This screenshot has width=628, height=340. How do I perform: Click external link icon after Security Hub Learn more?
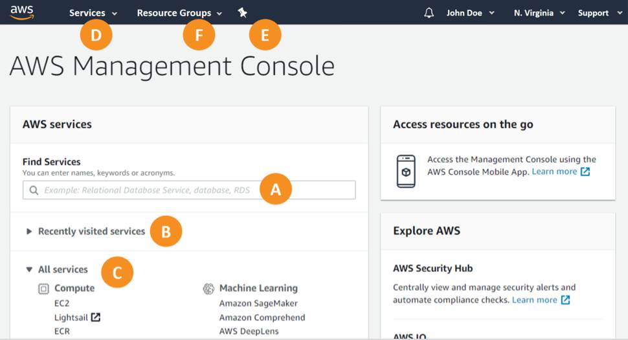point(565,300)
